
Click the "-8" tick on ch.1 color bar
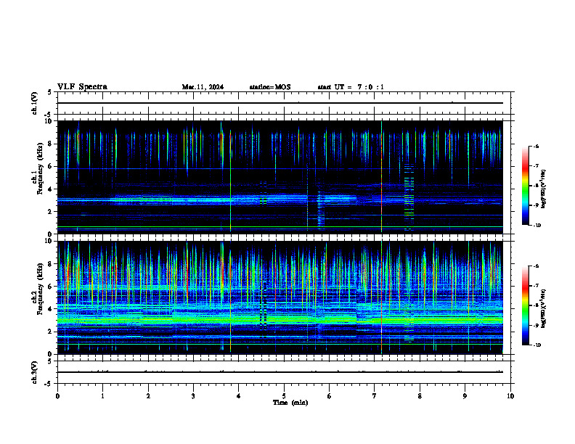tap(536, 186)
